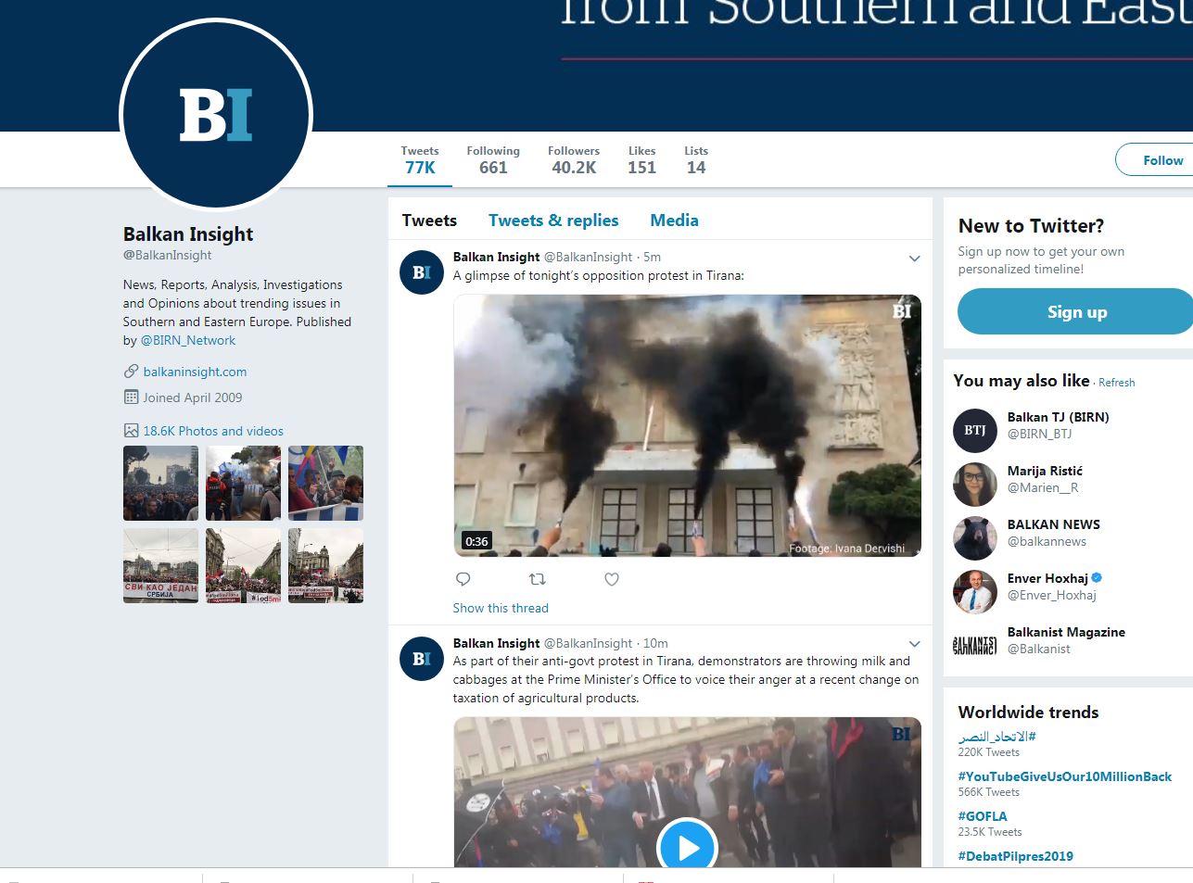1193x883 pixels.
Task: Click the reply icon under the first tweet
Action: coord(463,579)
